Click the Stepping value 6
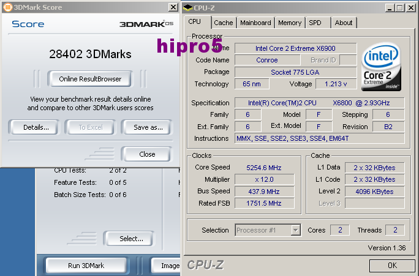419x276 pixels. point(388,114)
